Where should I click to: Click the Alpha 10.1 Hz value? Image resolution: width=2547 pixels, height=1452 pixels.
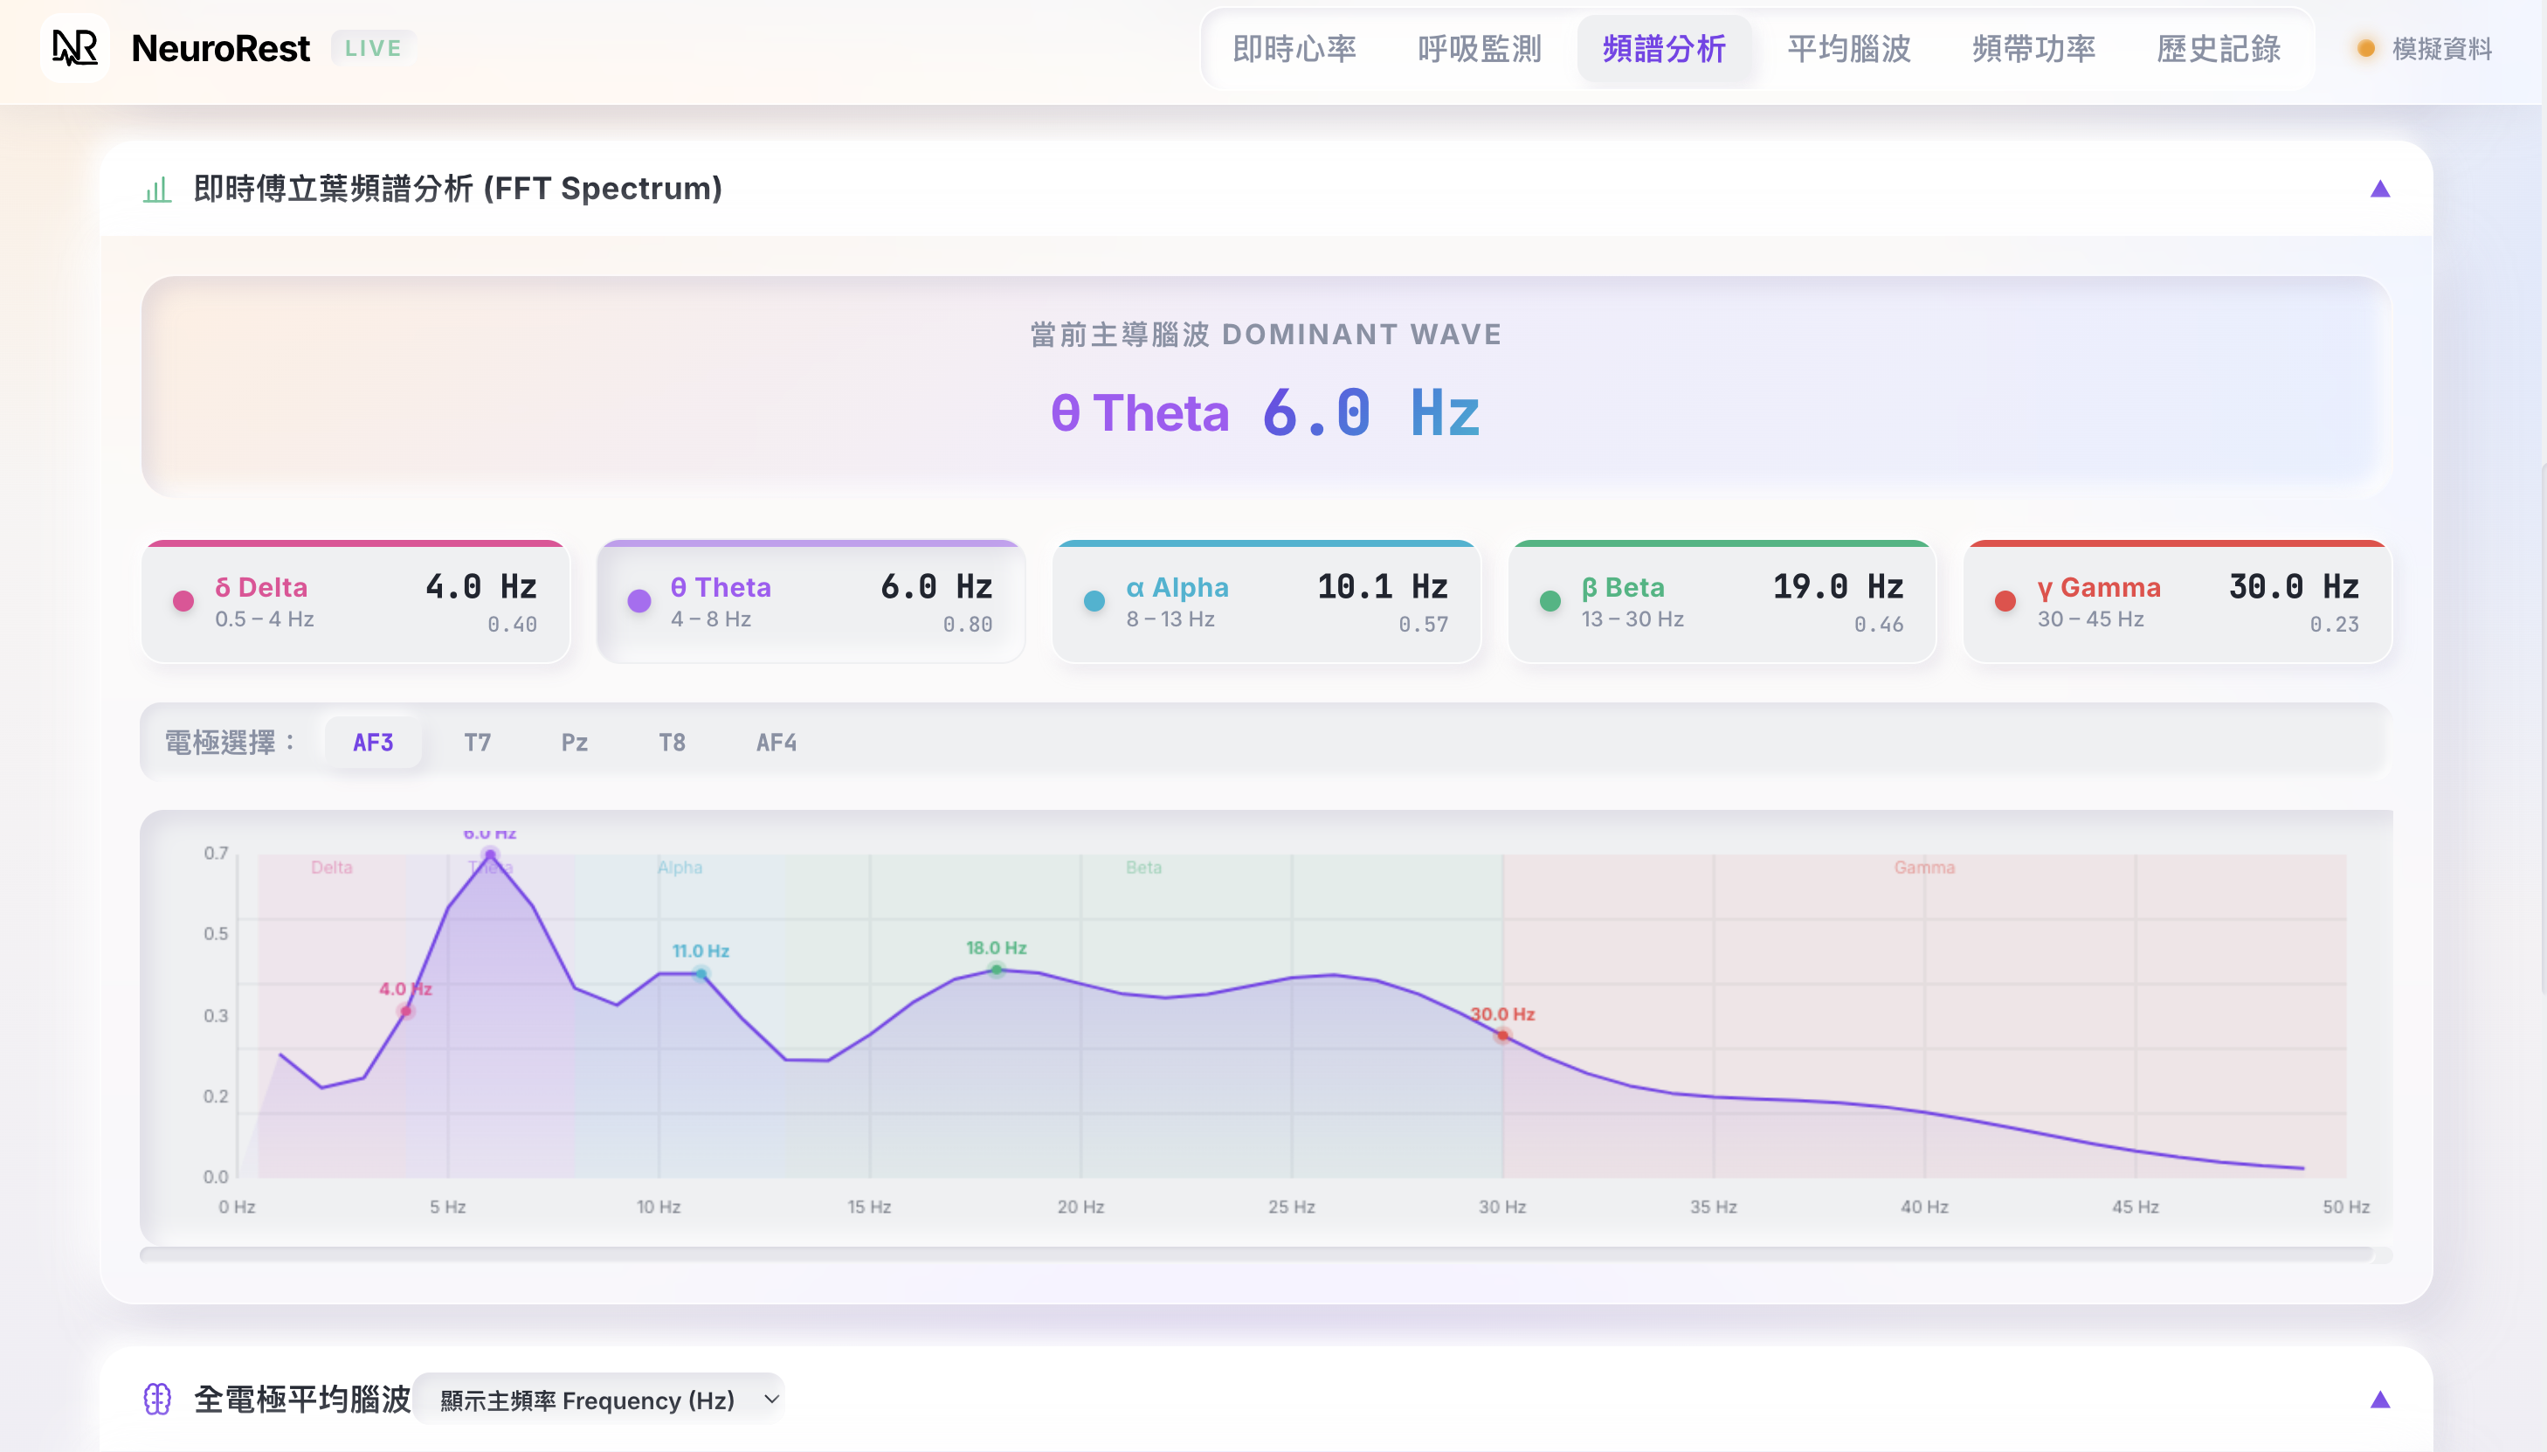pos(1383,586)
